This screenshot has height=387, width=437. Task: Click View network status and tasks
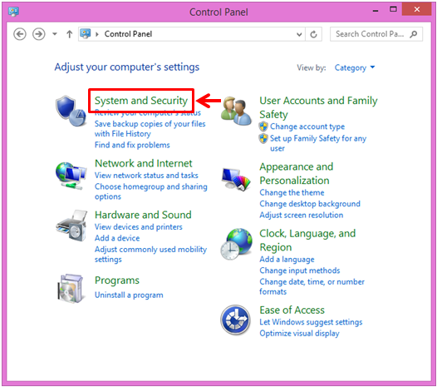(x=146, y=176)
